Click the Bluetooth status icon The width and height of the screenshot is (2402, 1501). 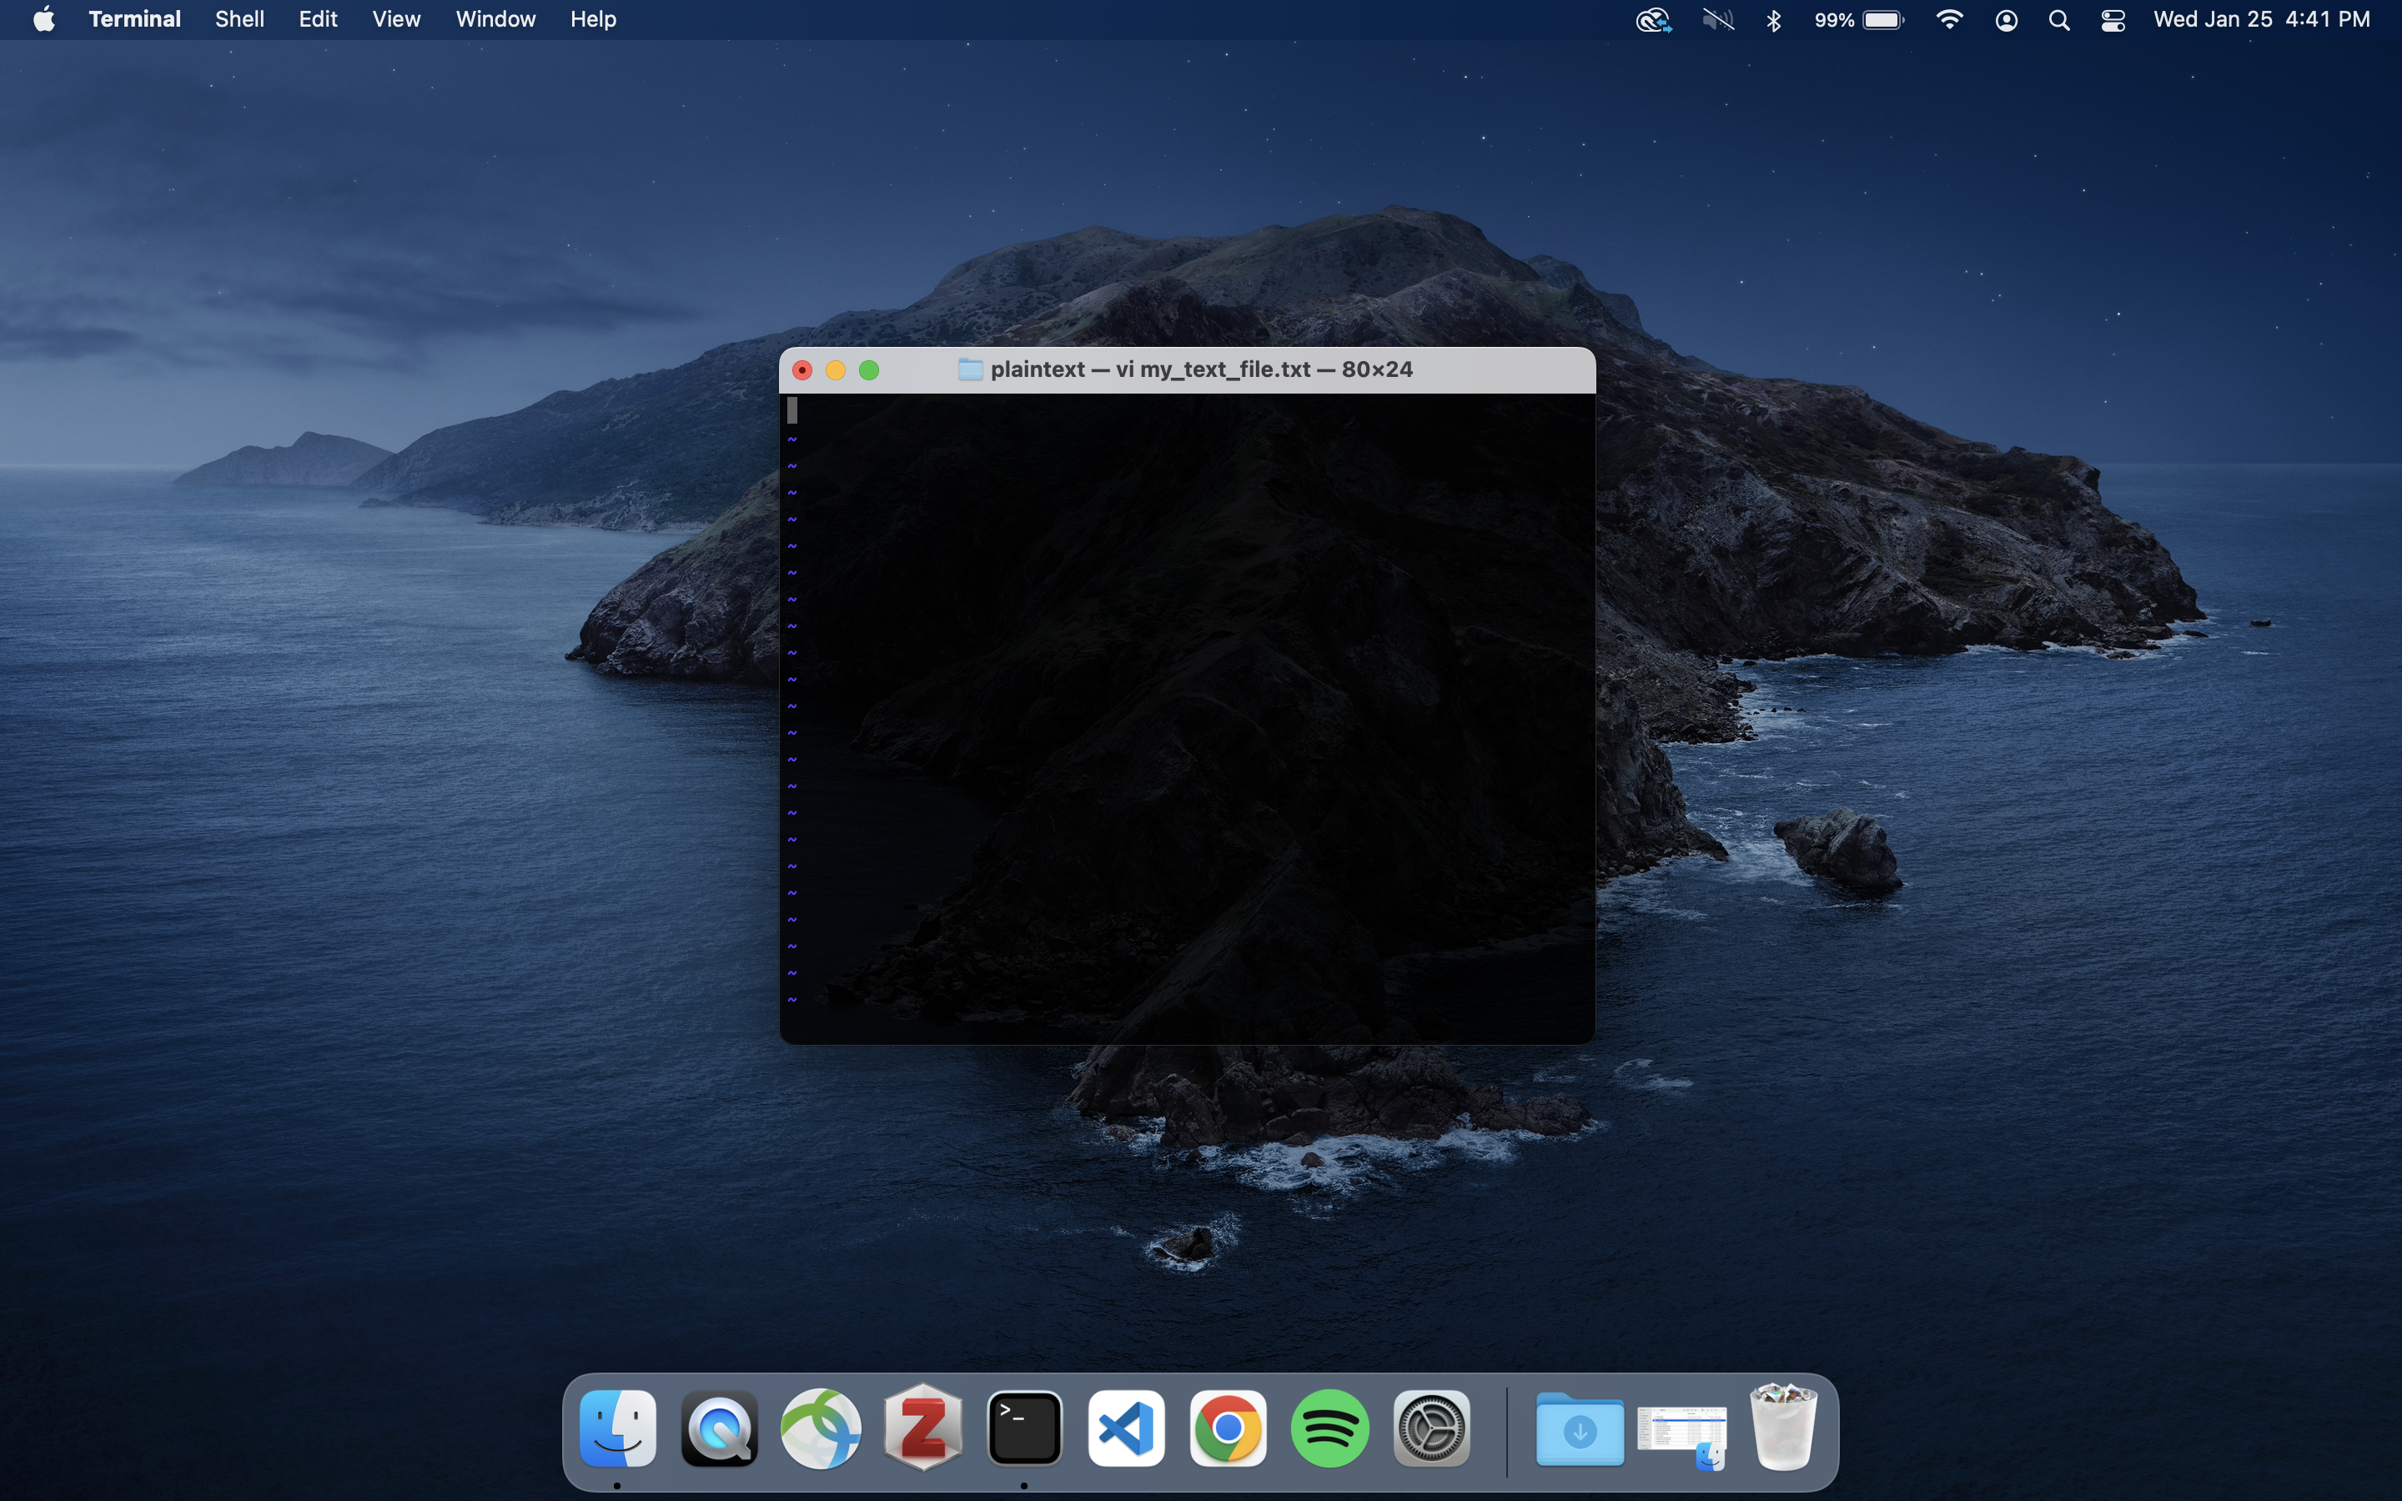[x=1772, y=21]
